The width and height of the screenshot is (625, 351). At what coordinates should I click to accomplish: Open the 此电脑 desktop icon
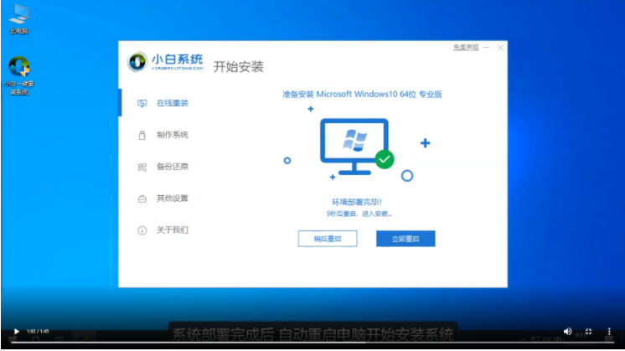[18, 14]
